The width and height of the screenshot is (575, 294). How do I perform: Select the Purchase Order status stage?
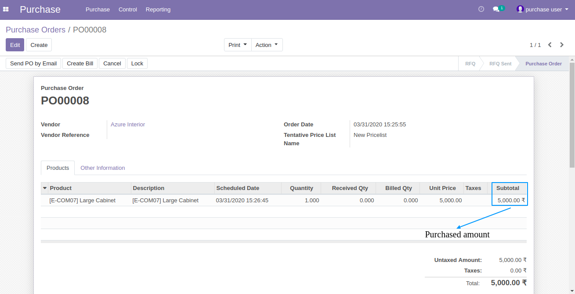(543, 64)
